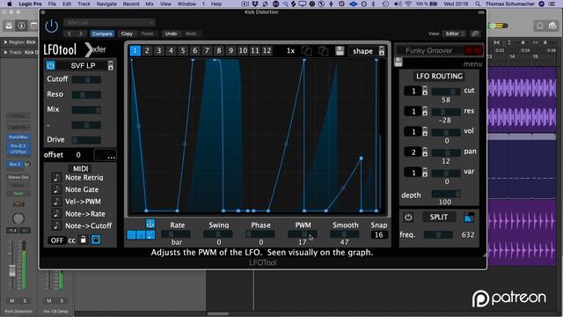Adjust the PWM slider
Viewport: 563px width, 317px height.
pyautogui.click(x=303, y=234)
